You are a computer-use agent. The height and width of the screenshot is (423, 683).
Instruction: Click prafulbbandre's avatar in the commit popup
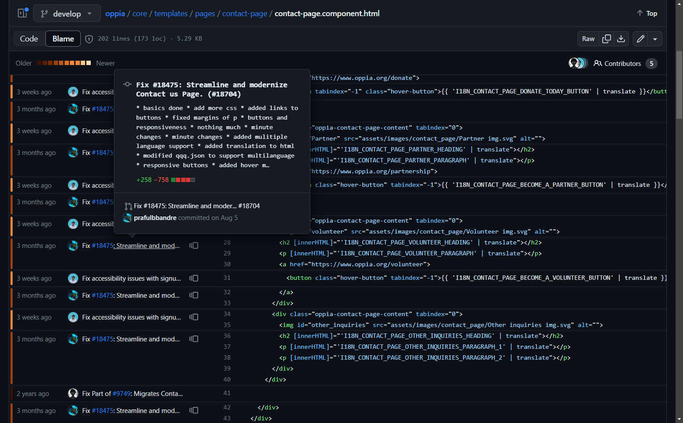[x=127, y=218]
